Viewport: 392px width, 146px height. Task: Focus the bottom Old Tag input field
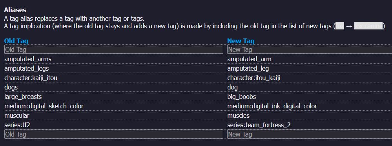[114, 134]
